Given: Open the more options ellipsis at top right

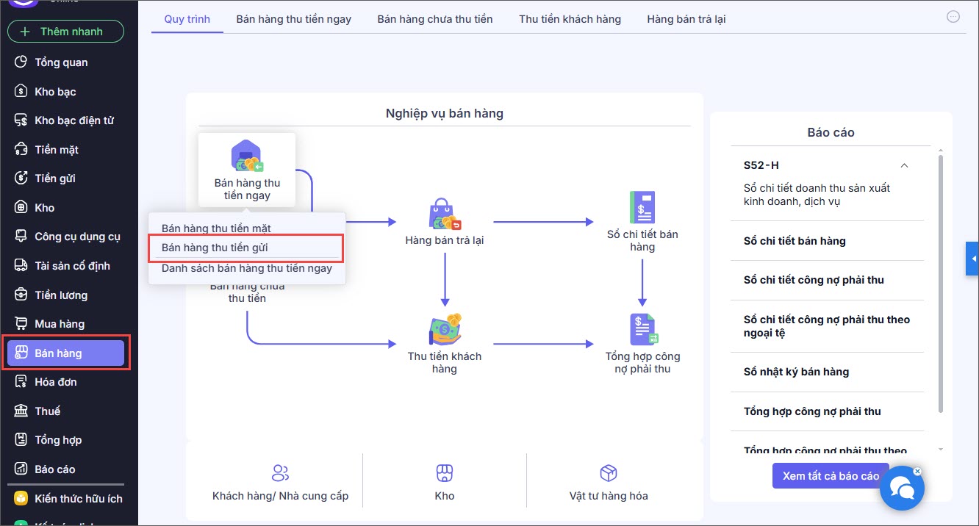Looking at the screenshot, I should coord(953,17).
